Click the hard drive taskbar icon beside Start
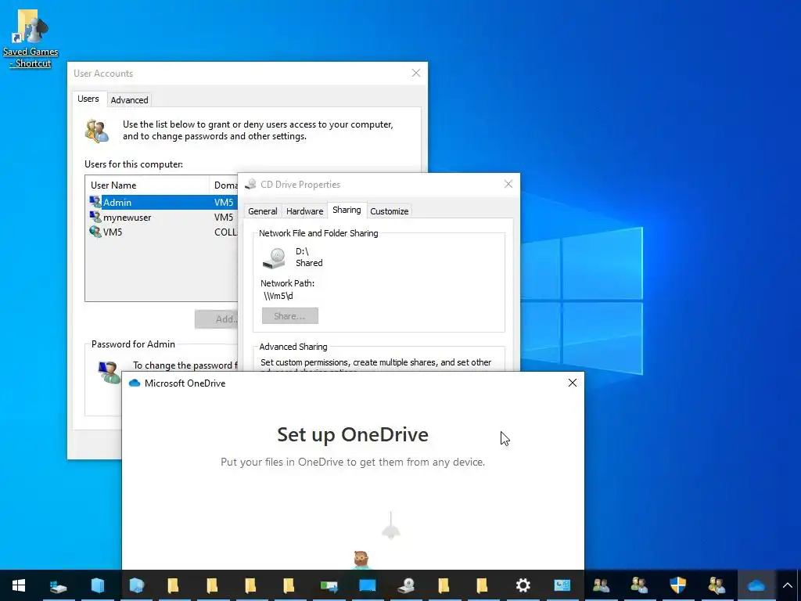 pyautogui.click(x=58, y=585)
